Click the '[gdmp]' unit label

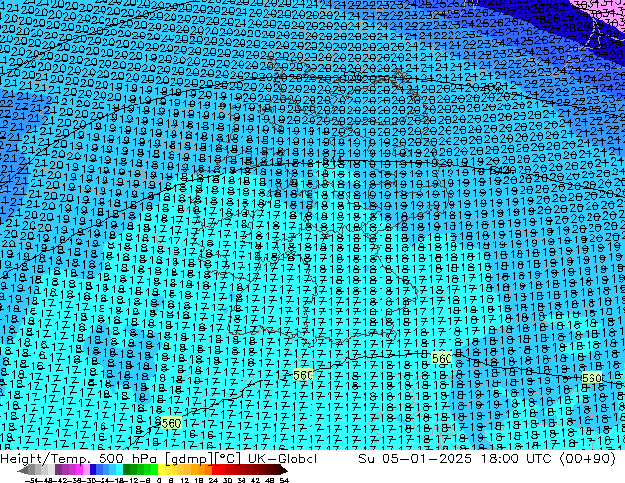(189, 459)
